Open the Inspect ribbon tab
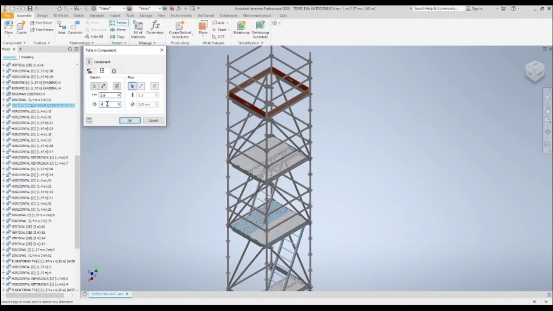This screenshot has width=553, height=311. pos(115,16)
